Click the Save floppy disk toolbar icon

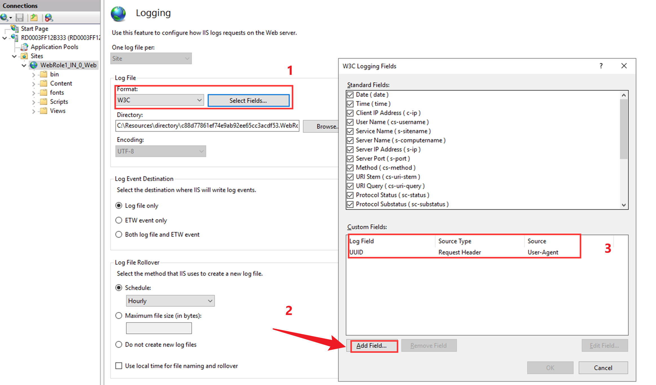19,18
